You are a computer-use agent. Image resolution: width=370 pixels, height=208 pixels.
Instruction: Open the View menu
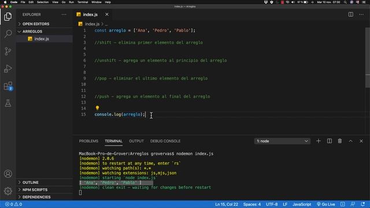55,2
